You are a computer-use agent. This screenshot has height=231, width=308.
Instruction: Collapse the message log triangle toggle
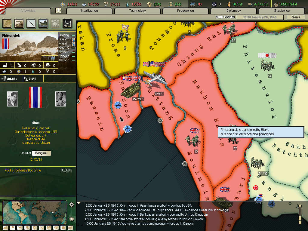(79, 203)
